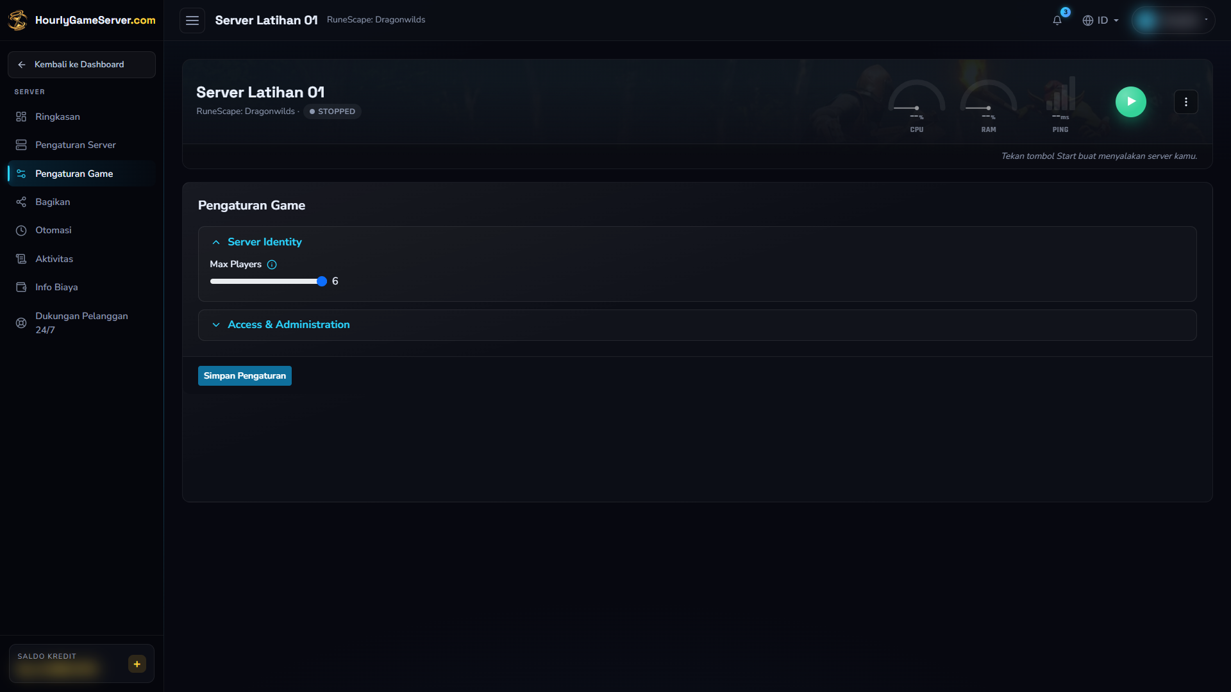The width and height of the screenshot is (1231, 692).
Task: Click the Max Players info icon
Action: pyautogui.click(x=272, y=265)
